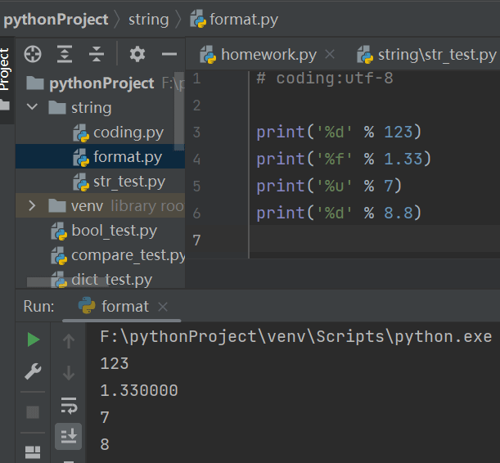Select coding.py in the project tree

(x=128, y=133)
